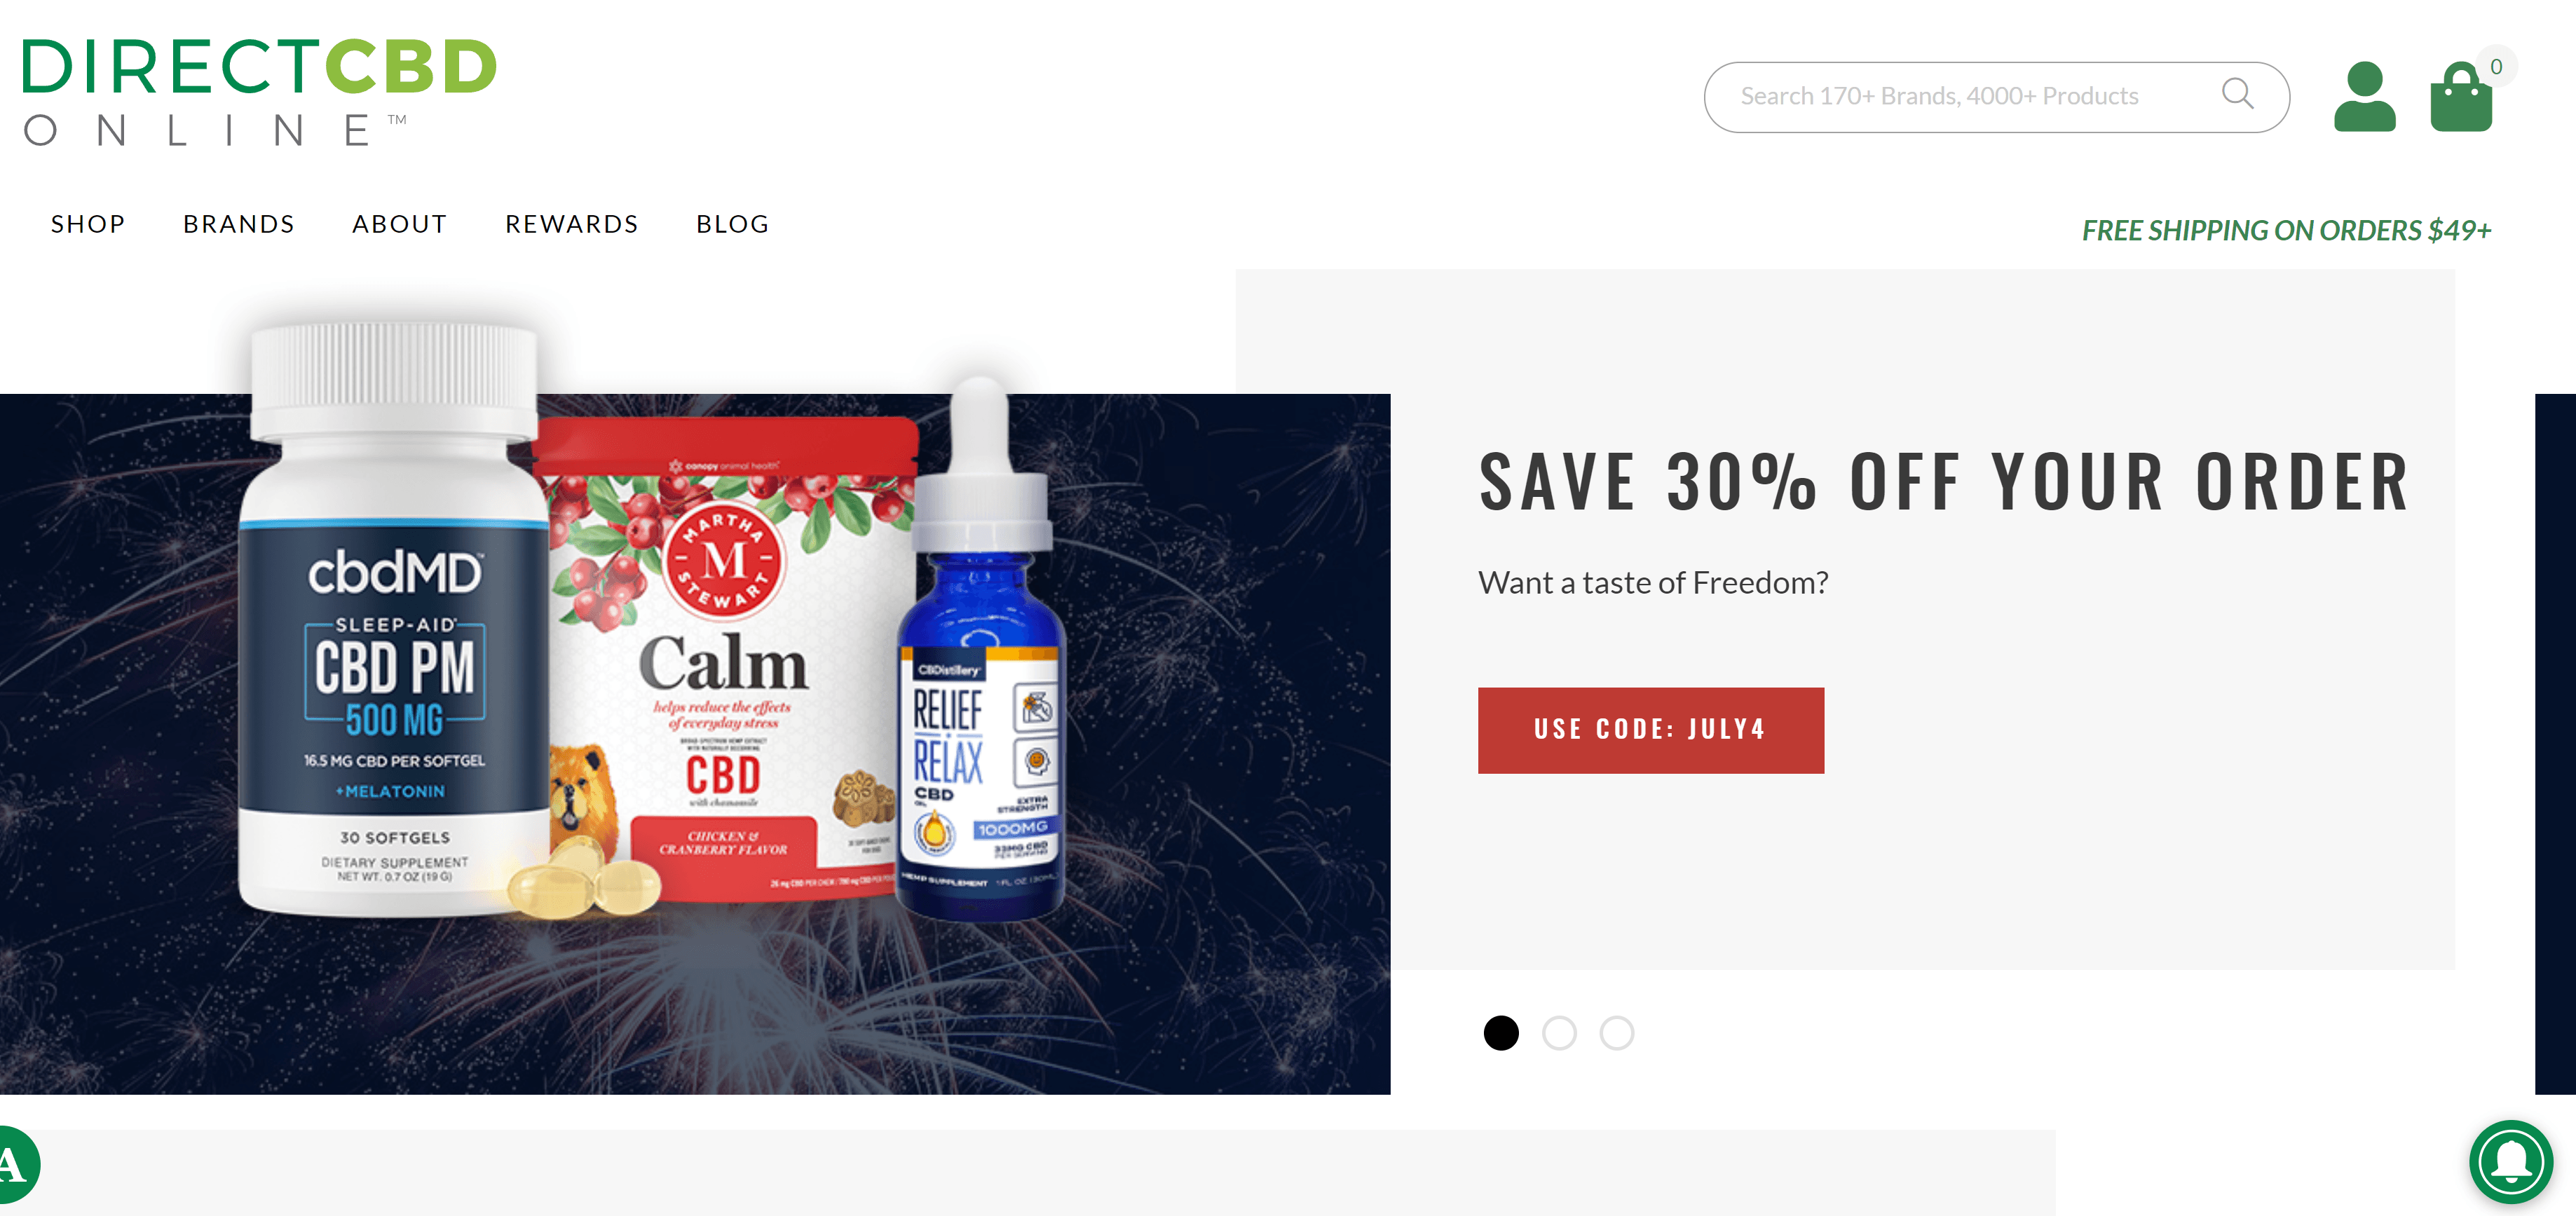This screenshot has height=1216, width=2576.
Task: Click the DirectCBD Online logo
Action: pos(258,92)
